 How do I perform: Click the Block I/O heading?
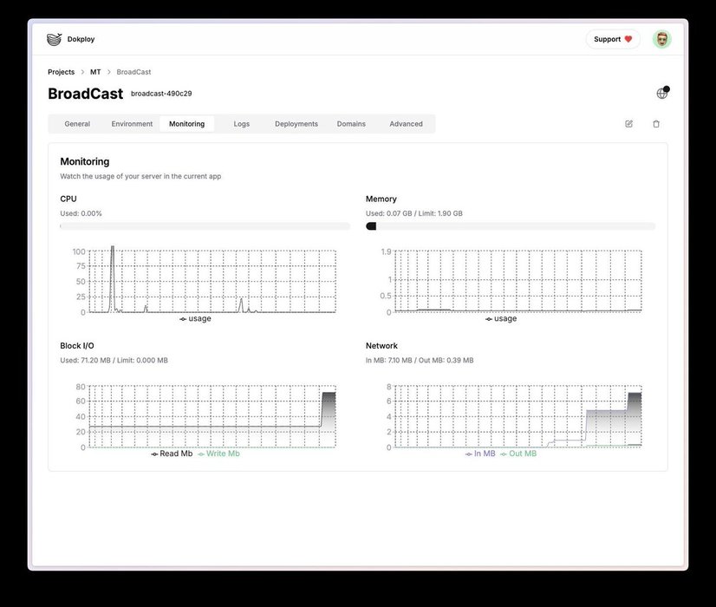tap(77, 346)
